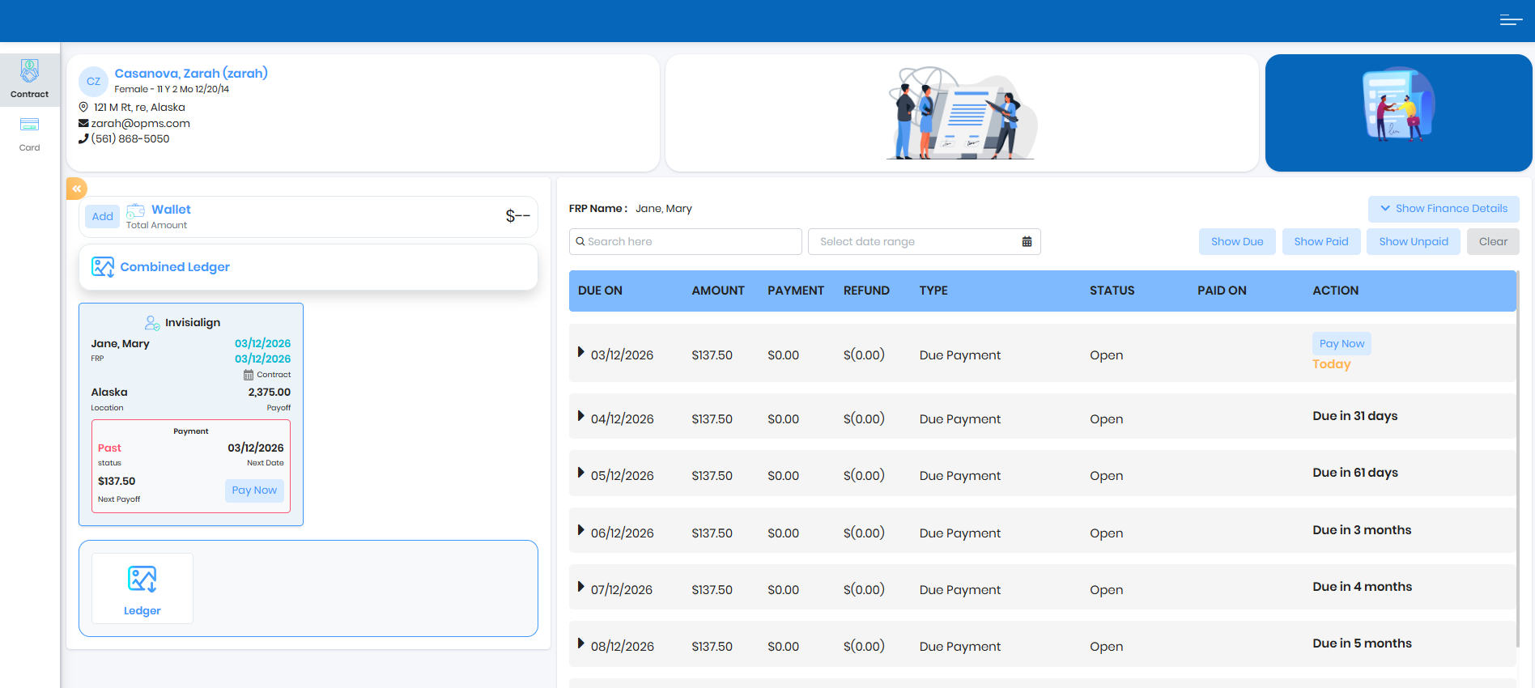Open the calendar date picker icon
Screen dimensions: 1535x688
pos(1027,241)
